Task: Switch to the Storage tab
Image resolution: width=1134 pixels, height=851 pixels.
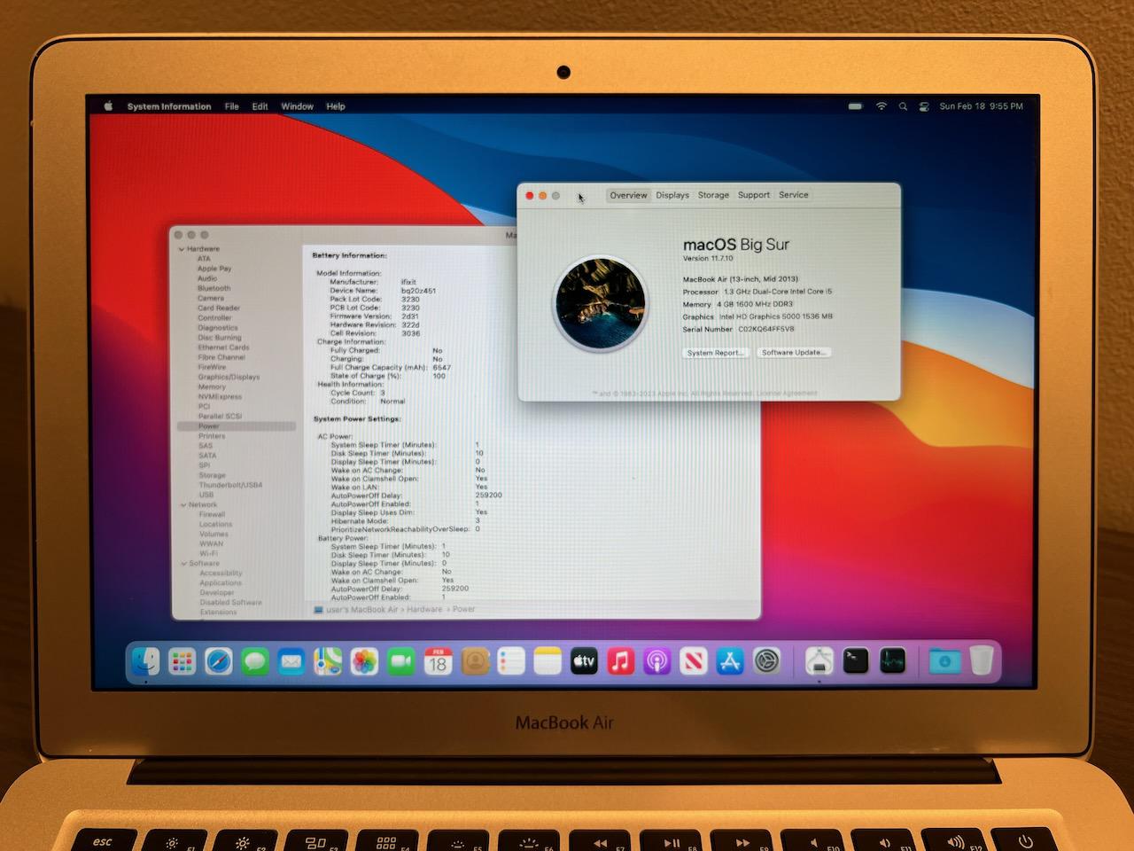Action: (713, 195)
